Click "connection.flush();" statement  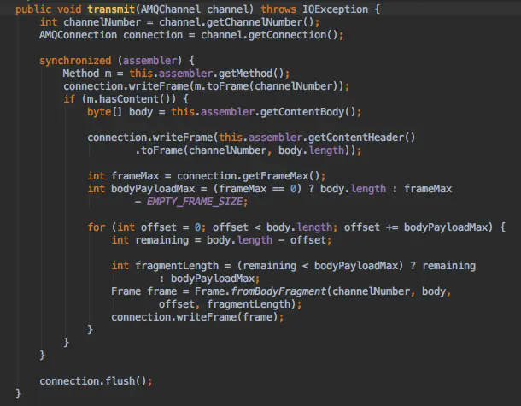pos(96,380)
